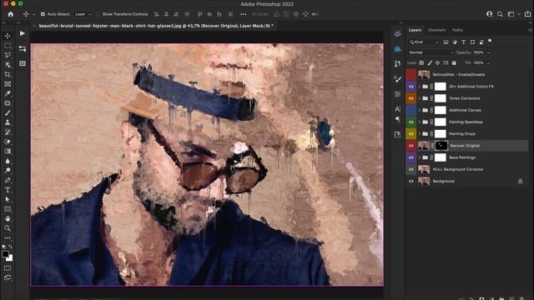
Task: Select the Lasso tool
Action: 8,55
